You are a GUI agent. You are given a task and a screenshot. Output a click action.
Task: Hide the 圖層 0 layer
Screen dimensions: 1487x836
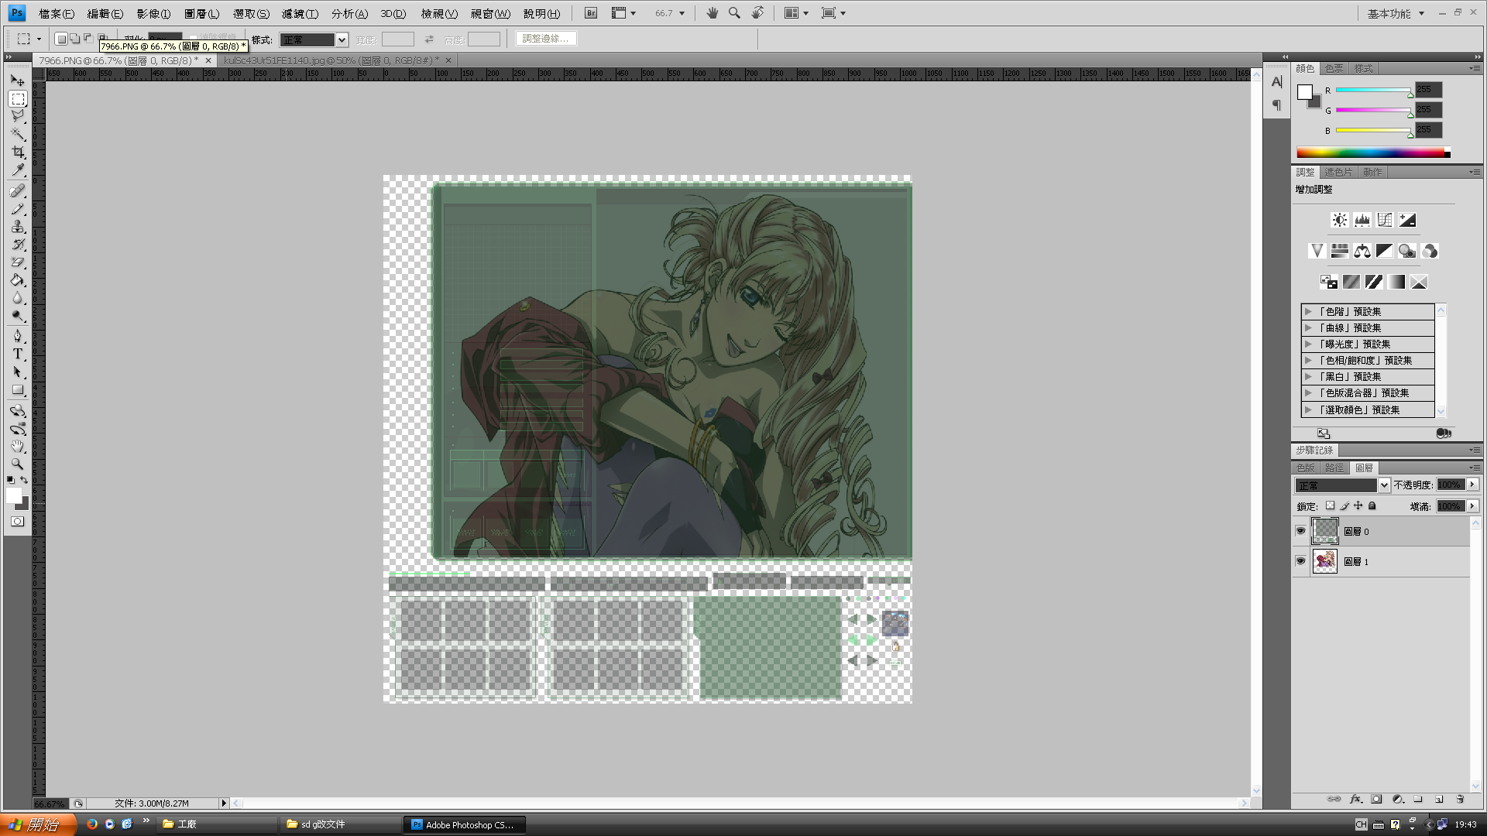[1300, 531]
